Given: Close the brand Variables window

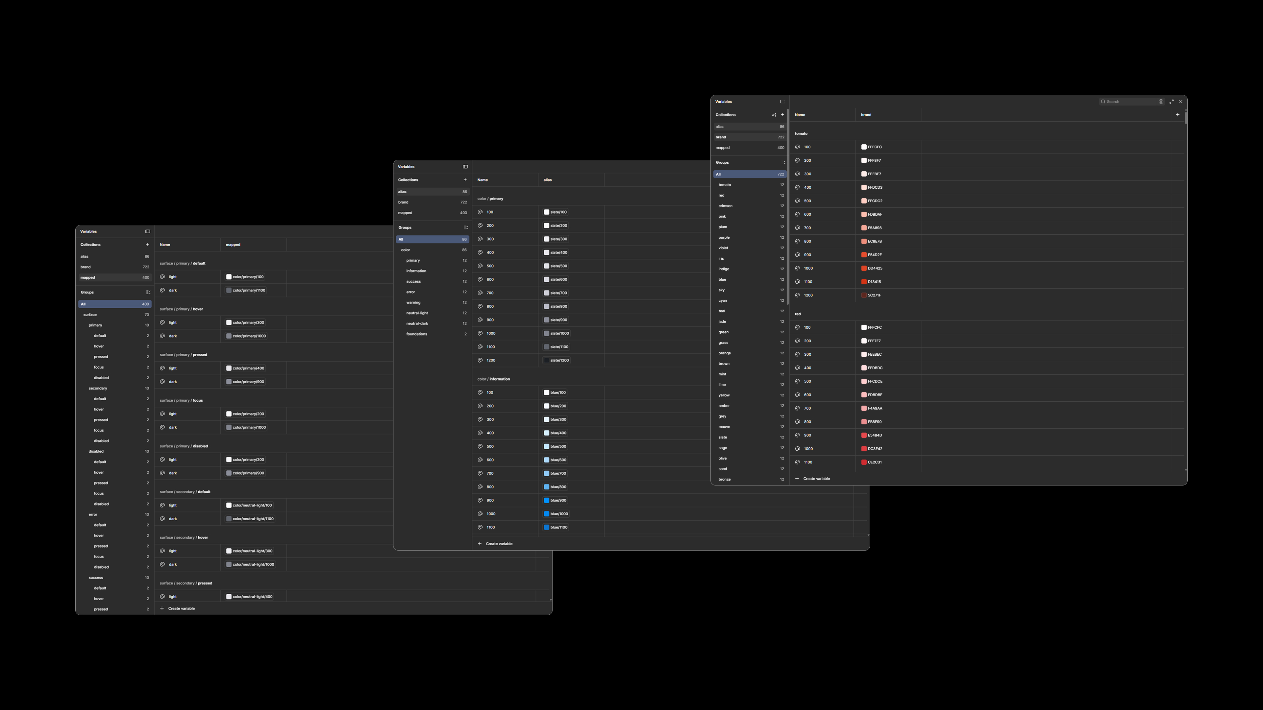Looking at the screenshot, I should coord(1181,102).
